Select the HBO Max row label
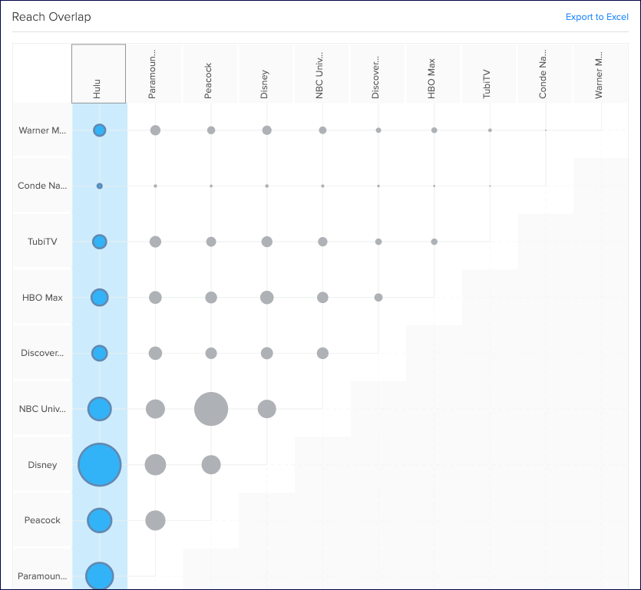The width and height of the screenshot is (641, 590). [42, 298]
